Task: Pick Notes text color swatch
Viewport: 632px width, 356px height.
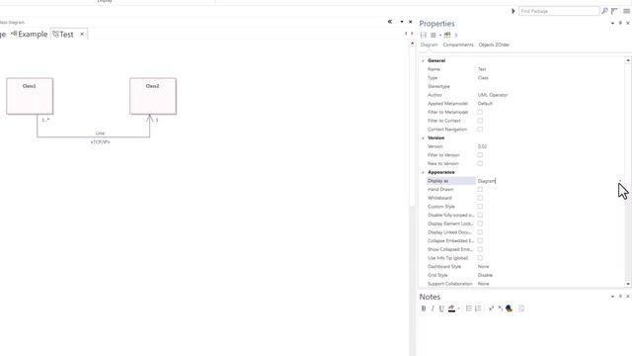Action: tap(451, 309)
